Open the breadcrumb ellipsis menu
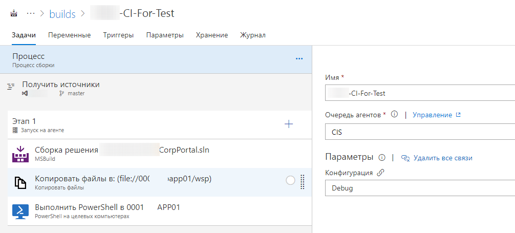515x233 pixels. pos(31,14)
